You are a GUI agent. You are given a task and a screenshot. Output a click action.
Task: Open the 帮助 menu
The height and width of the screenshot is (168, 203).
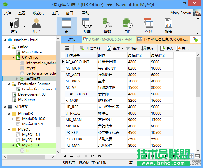(x=85, y=13)
